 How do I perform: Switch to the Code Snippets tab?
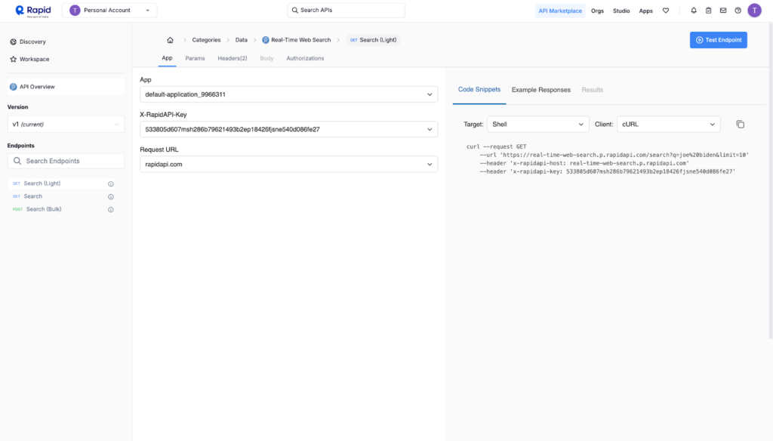479,90
